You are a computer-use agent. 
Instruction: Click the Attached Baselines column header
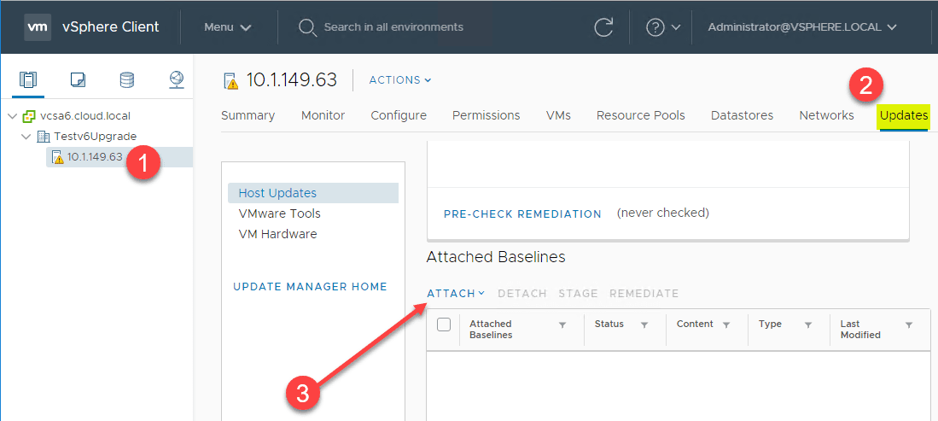pyautogui.click(x=491, y=330)
